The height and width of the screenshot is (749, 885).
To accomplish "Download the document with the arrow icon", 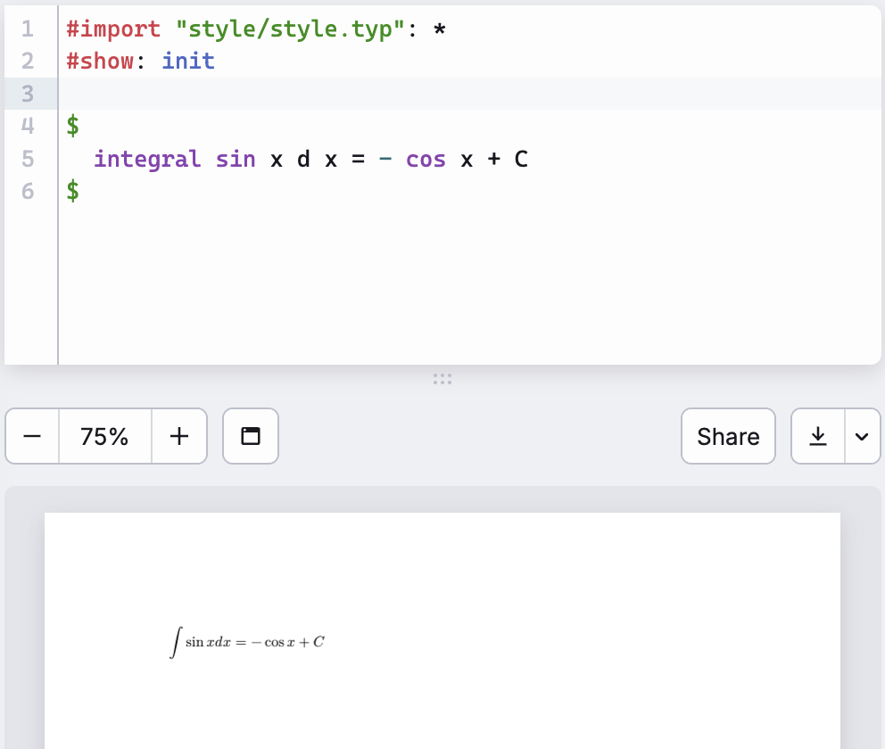I will [818, 436].
